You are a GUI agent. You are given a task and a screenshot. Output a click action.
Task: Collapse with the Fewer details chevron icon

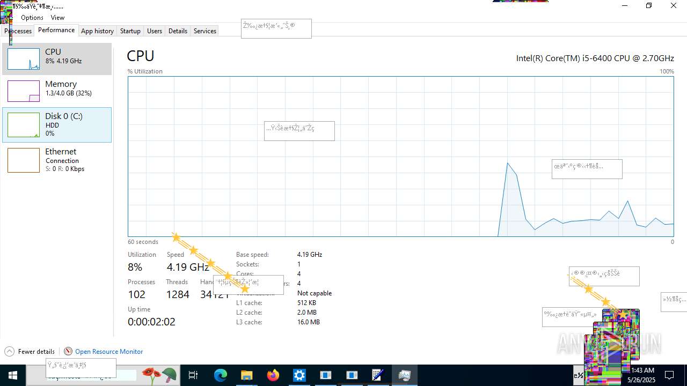click(x=9, y=352)
